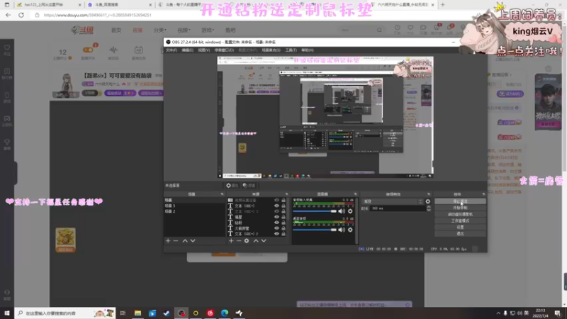Mute the 桌面音频 mixer track speaker
This screenshot has width=567, height=319.
pos(342,230)
